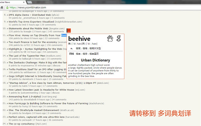View user steveklabnik profile
Screen dimensions: 201x126
[30, 100]
